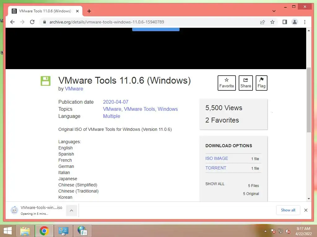The height and width of the screenshot is (237, 317).
Task: Open File Explorer from taskbar
Action: [x=25, y=231]
